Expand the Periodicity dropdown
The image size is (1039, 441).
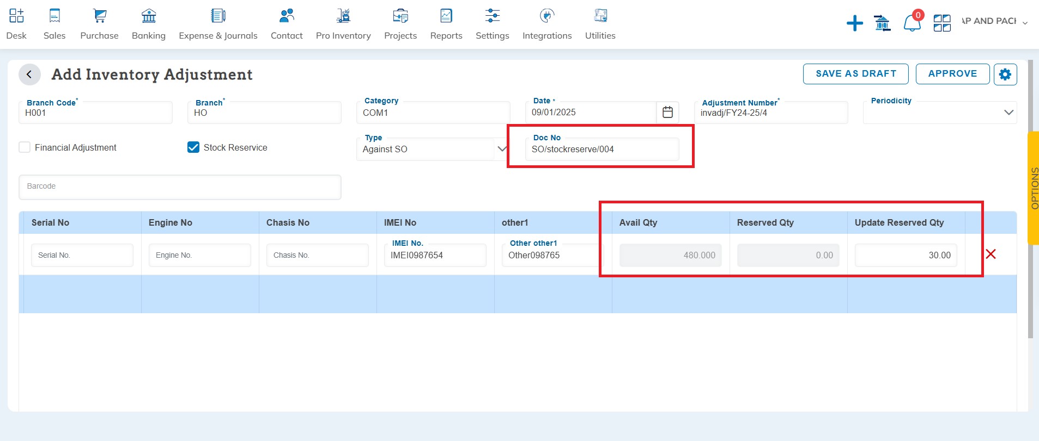pyautogui.click(x=1008, y=113)
